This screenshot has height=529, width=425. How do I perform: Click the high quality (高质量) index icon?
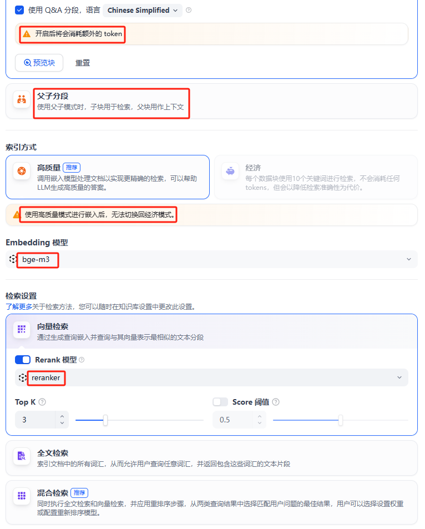coord(22,172)
